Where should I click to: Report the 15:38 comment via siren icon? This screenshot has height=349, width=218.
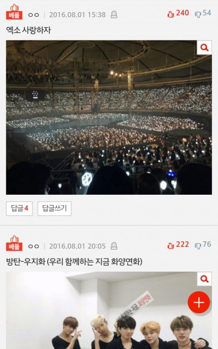click(114, 15)
